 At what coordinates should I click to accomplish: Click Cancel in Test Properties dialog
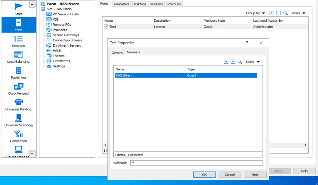(230, 175)
